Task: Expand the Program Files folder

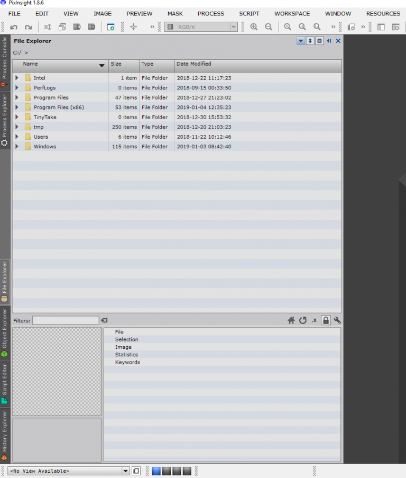Action: click(x=17, y=97)
